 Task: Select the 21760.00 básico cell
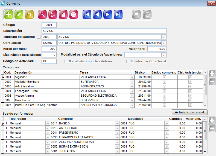(x=143, y=105)
